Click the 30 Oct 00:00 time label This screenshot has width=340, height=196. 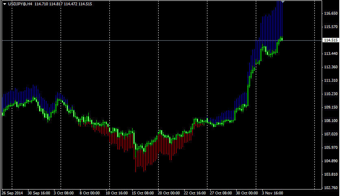click(247, 193)
